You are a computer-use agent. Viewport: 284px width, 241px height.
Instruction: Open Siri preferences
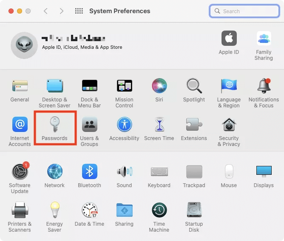point(159,87)
